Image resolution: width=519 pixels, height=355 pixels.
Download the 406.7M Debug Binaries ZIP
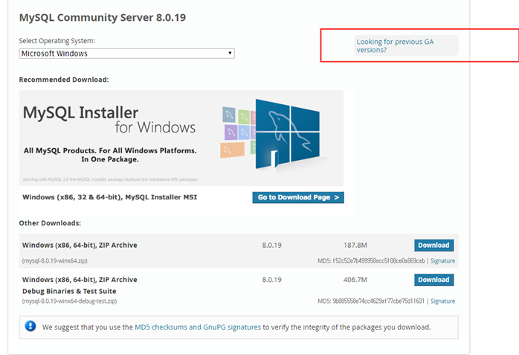pos(433,280)
